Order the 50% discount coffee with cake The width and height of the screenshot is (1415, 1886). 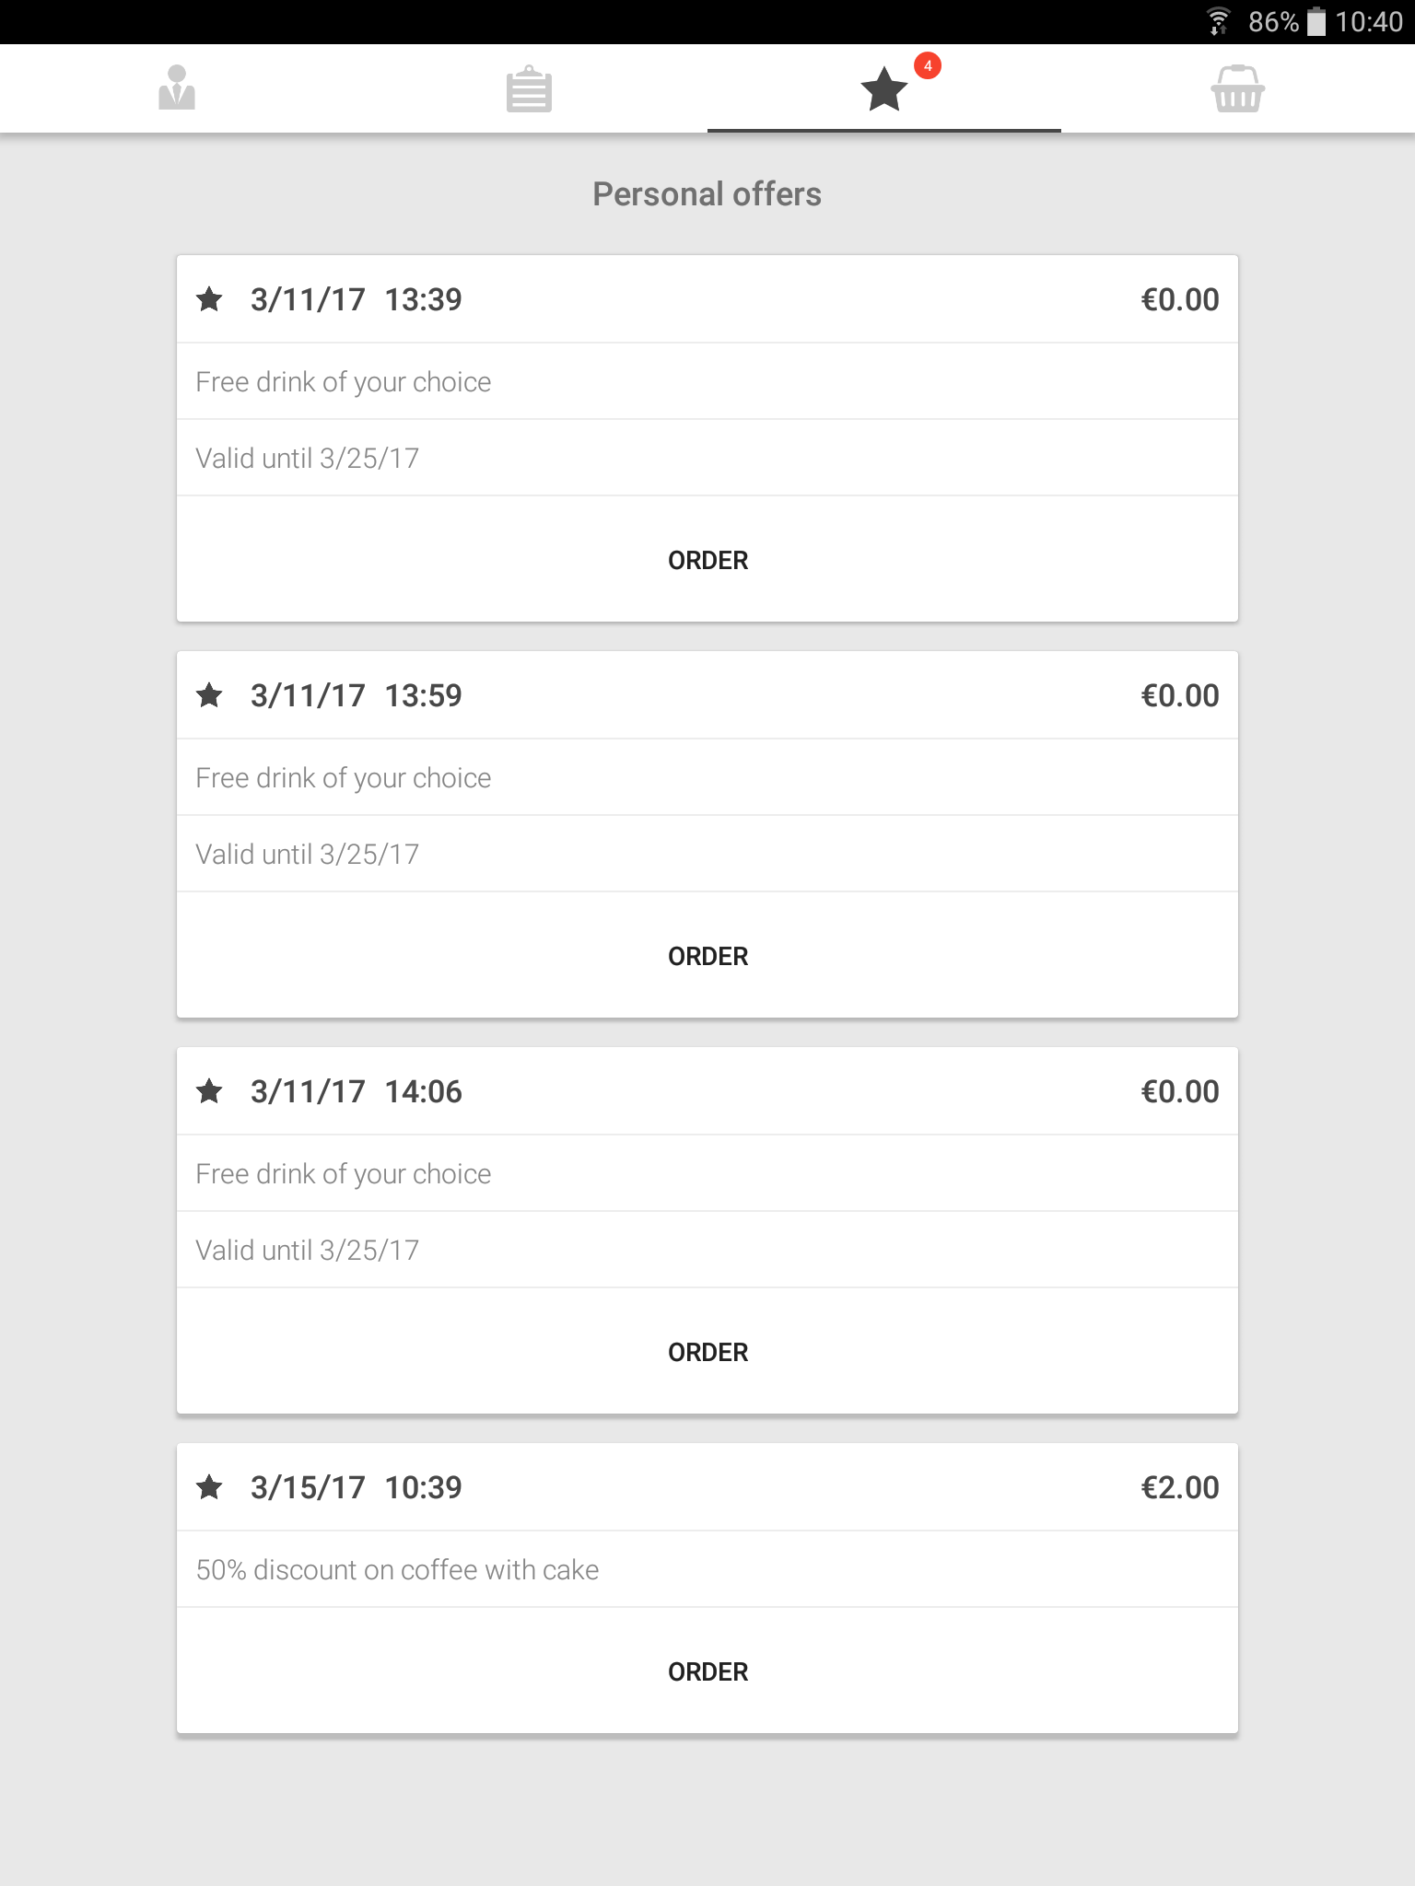point(707,1671)
